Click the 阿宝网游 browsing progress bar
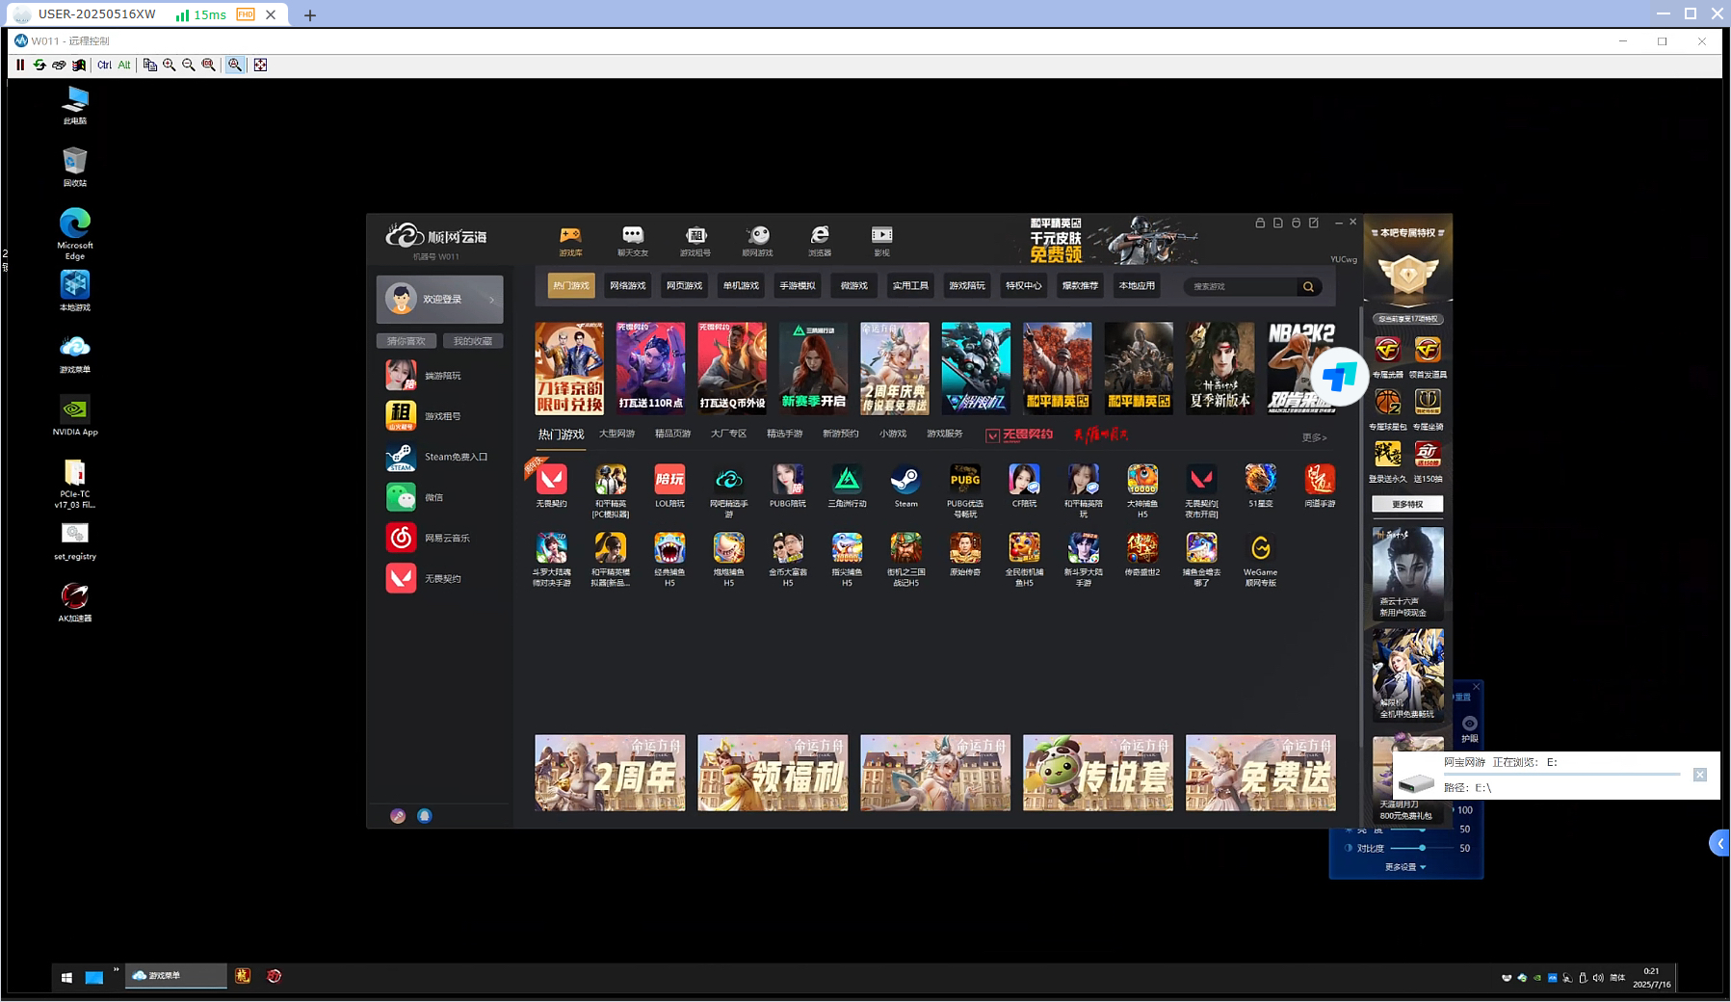This screenshot has width=1731, height=1002. pyautogui.click(x=1561, y=774)
